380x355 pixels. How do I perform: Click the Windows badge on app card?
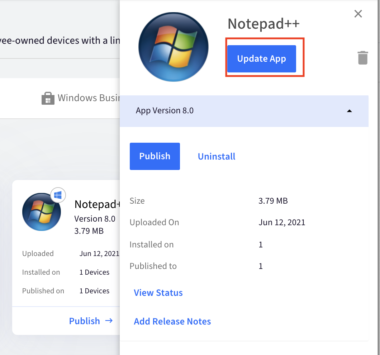point(58,195)
